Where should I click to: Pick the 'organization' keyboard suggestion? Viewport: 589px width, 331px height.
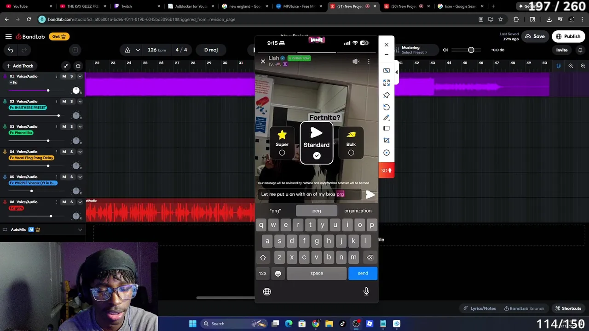click(x=358, y=211)
